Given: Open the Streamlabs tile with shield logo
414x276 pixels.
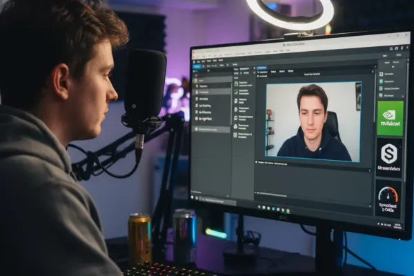Looking at the screenshot, I should [x=389, y=157].
